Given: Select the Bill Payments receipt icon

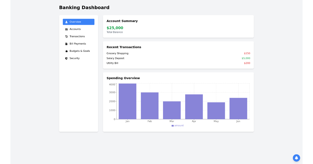Looking at the screenshot, I should pyautogui.click(x=66, y=44).
